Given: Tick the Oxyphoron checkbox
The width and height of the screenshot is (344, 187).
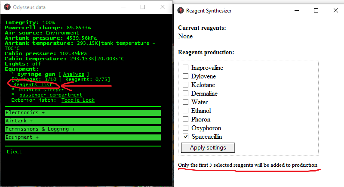Looking at the screenshot, I should tap(186, 128).
